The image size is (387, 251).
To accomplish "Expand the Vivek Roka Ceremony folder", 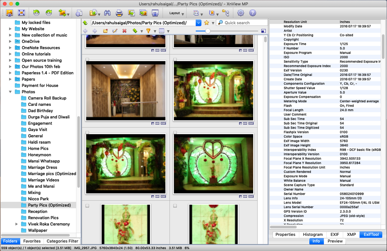I will [x=17, y=224].
